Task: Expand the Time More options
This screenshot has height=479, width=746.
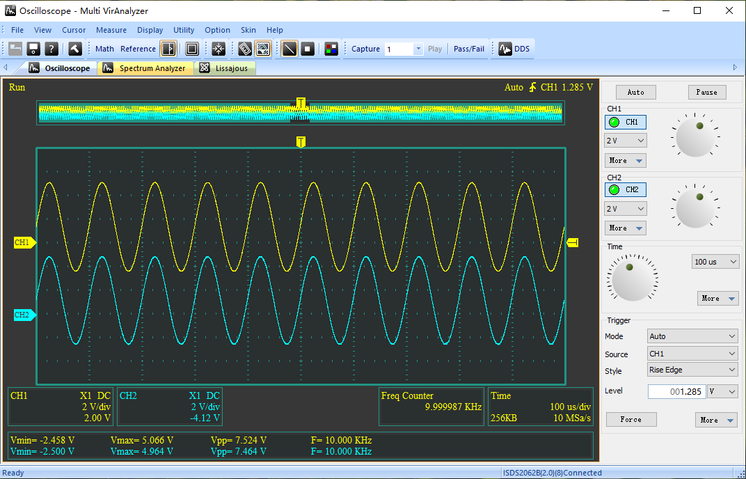Action: (x=718, y=298)
